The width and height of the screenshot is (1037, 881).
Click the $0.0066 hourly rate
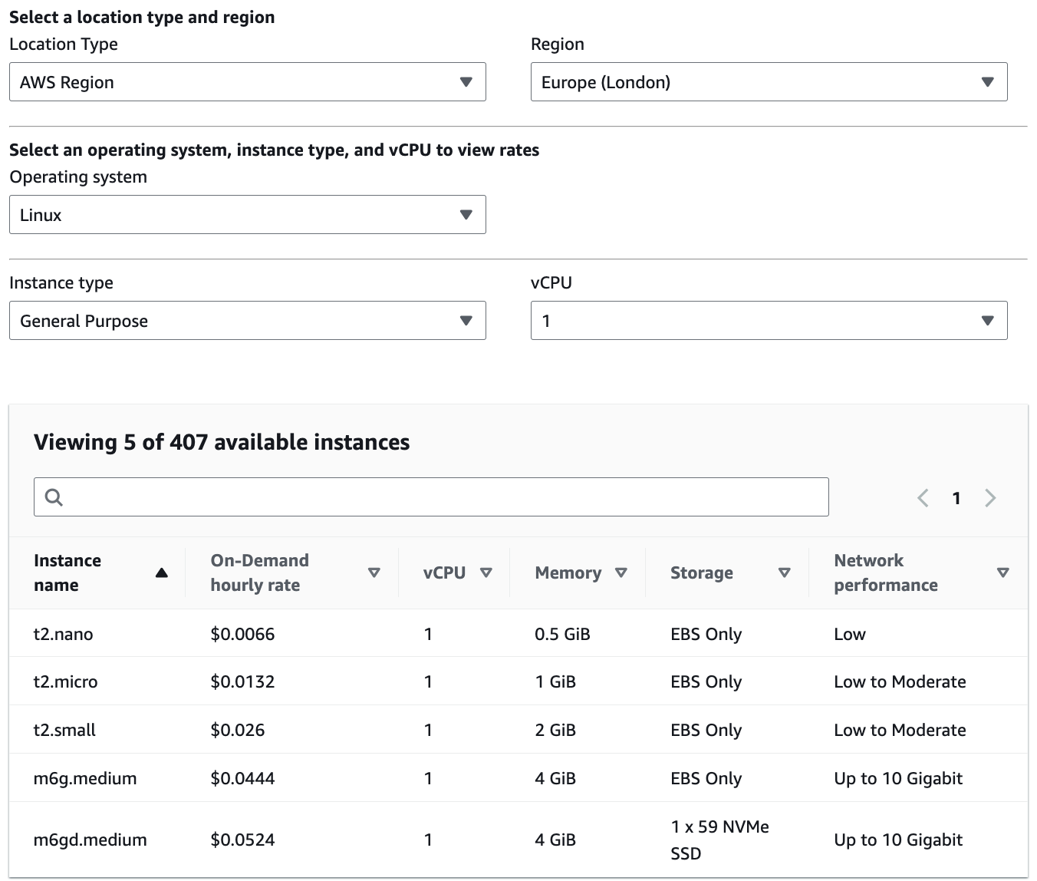242,634
